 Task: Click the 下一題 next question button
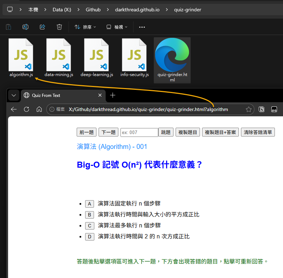(x=108, y=132)
